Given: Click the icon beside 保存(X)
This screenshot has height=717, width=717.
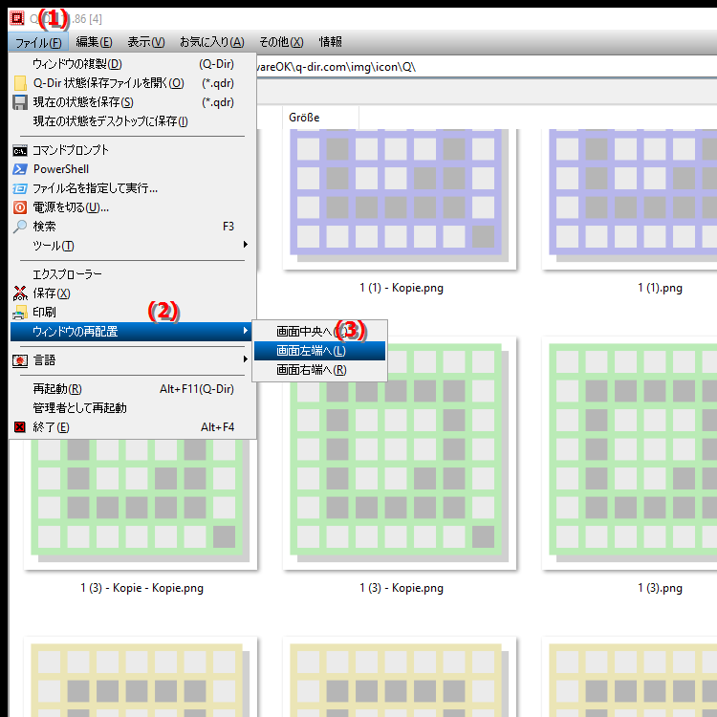Looking at the screenshot, I should pyautogui.click(x=20, y=293).
